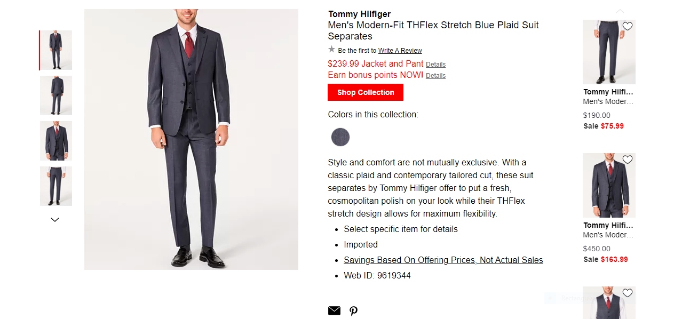The height and width of the screenshot is (319, 674).
Task: Open Details beside Earn bonus points
Action: pos(435,76)
